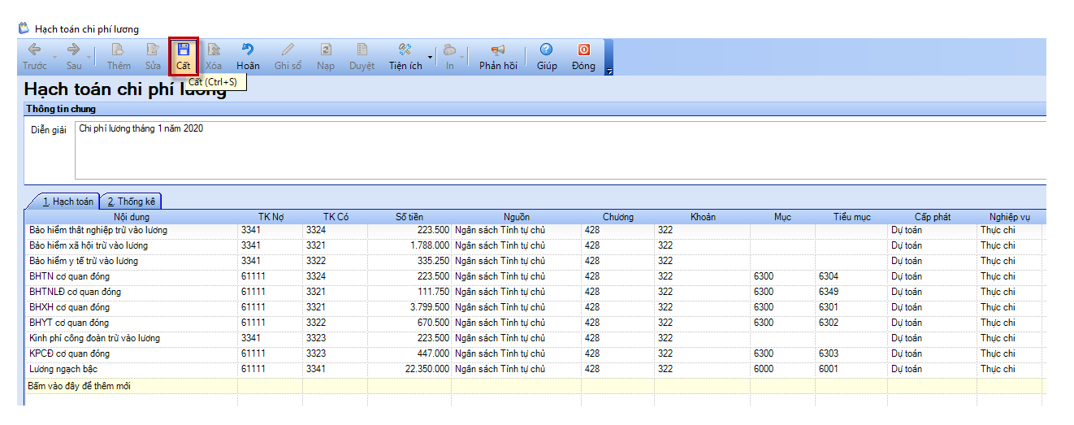This screenshot has height=425, width=1074.
Task: Click the amount 670.500 cell
Action: [x=409, y=323]
